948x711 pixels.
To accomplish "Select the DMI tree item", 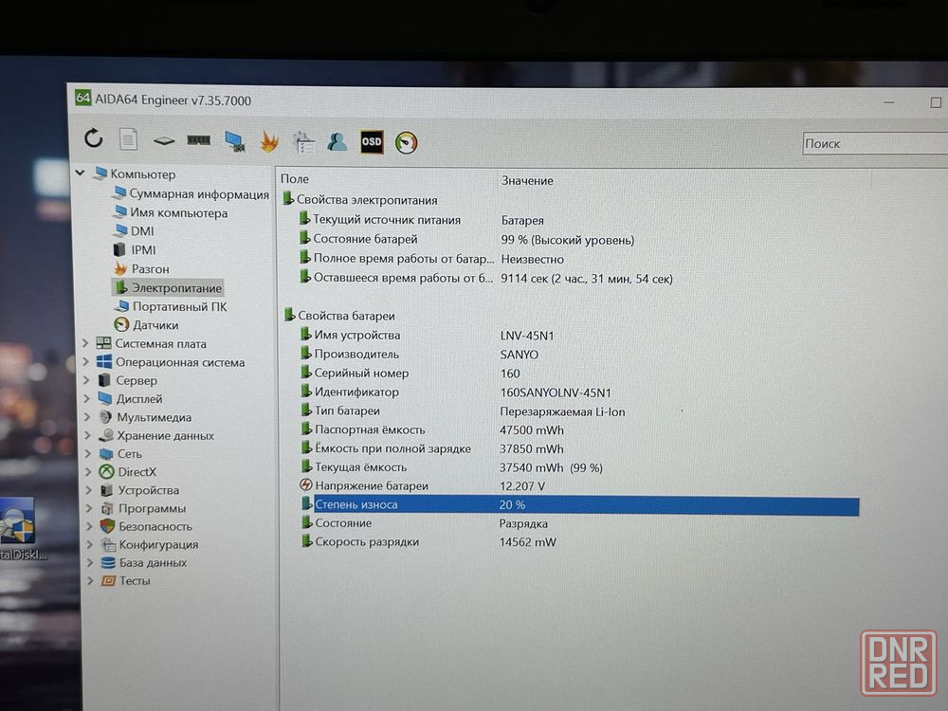I will [x=135, y=231].
